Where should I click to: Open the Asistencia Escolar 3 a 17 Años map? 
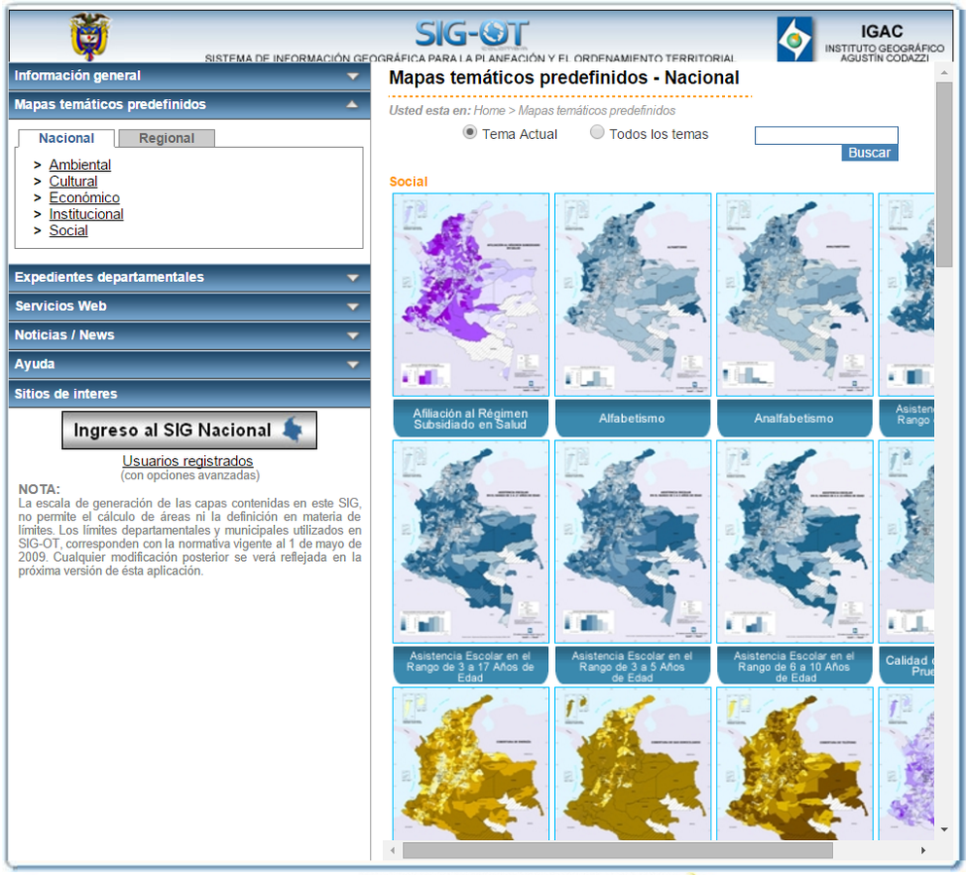(470, 542)
